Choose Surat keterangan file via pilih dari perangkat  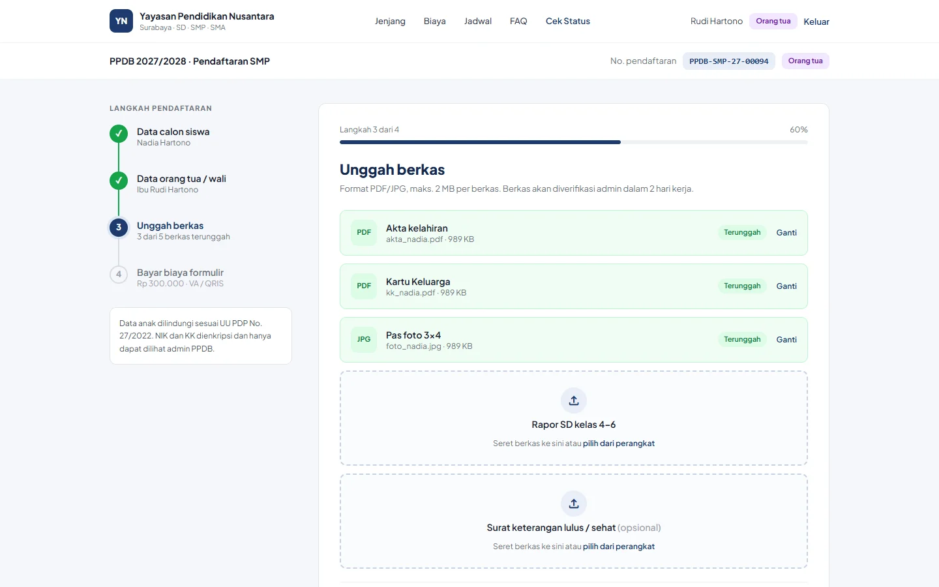click(x=619, y=547)
